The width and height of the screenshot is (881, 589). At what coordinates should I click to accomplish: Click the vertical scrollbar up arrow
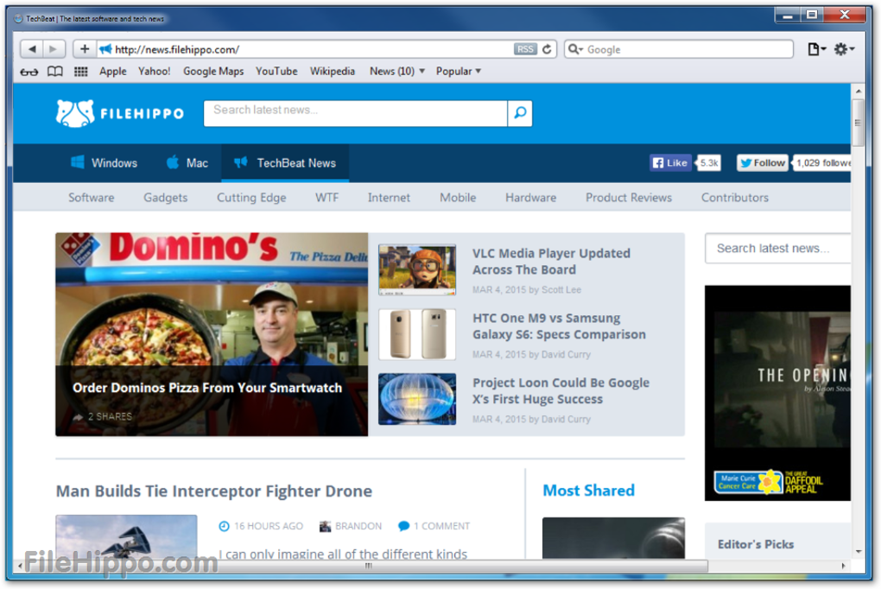click(858, 91)
